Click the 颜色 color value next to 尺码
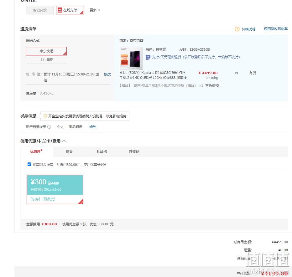The image size is (292, 277). (161, 49)
